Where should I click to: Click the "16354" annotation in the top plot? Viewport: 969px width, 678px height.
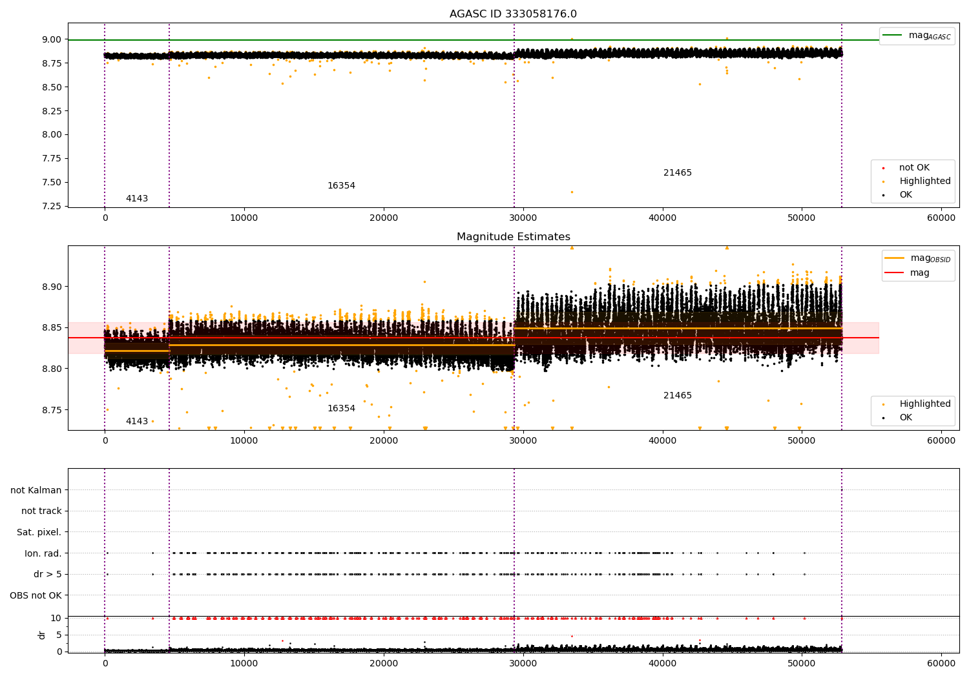pos(341,186)
